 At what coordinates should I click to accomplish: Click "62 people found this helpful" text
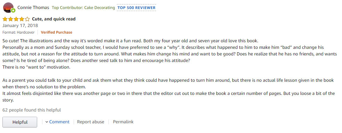(x=32, y=110)
